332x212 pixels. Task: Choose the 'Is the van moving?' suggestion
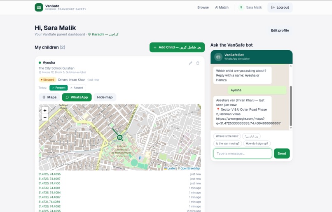[x=228, y=143]
